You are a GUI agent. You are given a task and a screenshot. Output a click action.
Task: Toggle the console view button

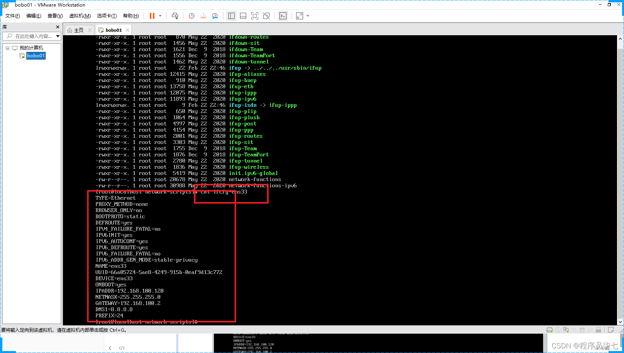tap(283, 16)
